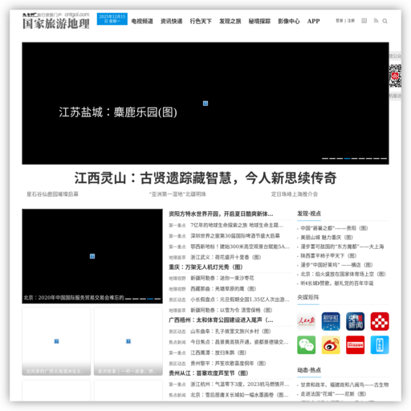Select first indicator dash of main banner carousel
411x411 pixels.
pos(325,158)
